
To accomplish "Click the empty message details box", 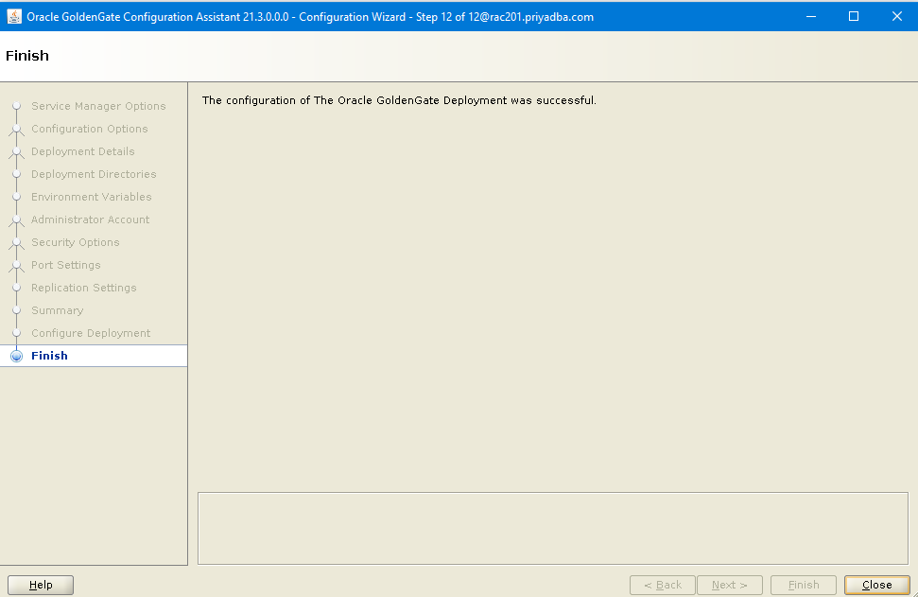I will [x=553, y=529].
